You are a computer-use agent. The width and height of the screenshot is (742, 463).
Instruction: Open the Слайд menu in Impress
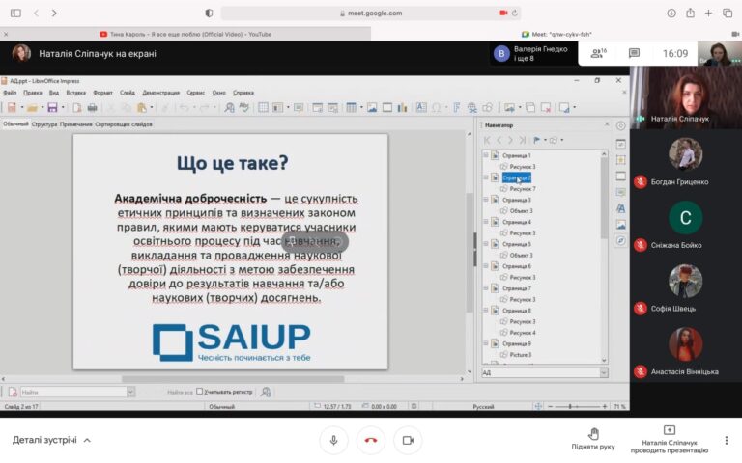(x=128, y=93)
